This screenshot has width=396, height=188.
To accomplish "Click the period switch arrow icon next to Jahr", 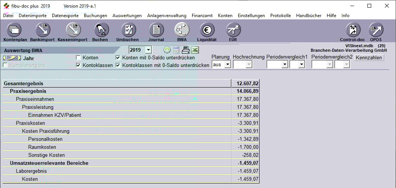I will [x=12, y=58].
